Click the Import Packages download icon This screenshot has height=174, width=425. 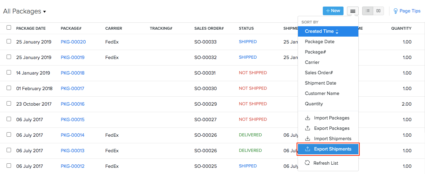pyautogui.click(x=308, y=118)
